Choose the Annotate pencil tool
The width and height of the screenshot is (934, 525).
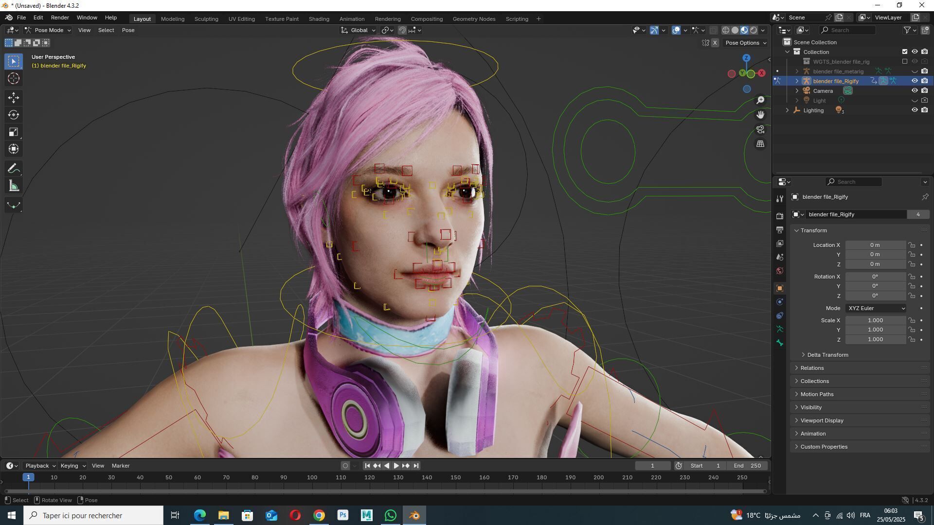pyautogui.click(x=14, y=169)
